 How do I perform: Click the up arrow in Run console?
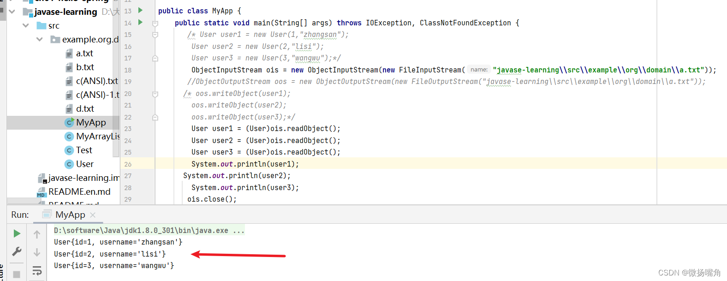coord(37,234)
